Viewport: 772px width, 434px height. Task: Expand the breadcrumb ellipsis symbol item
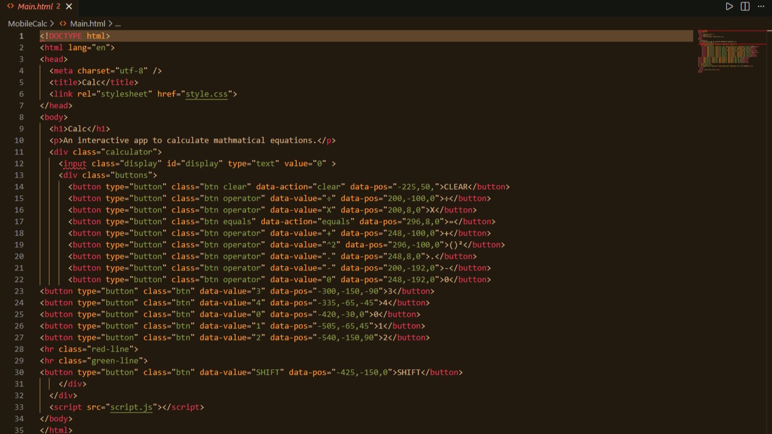coord(118,24)
